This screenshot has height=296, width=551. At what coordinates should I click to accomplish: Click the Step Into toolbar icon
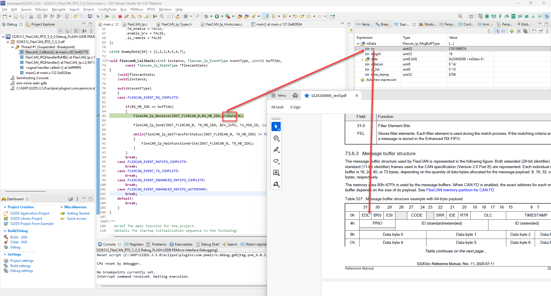click(x=133, y=17)
